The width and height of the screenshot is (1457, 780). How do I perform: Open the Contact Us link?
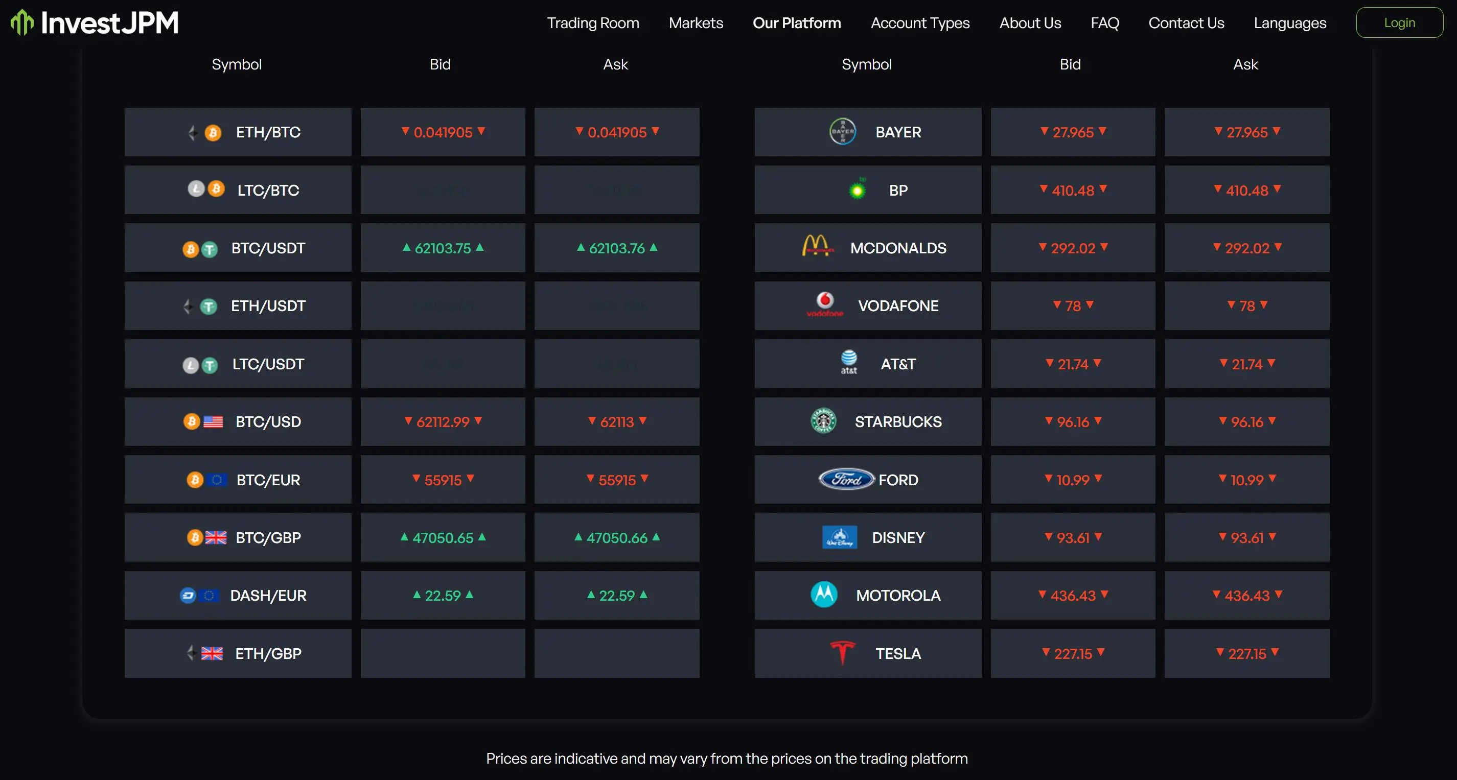(1186, 22)
